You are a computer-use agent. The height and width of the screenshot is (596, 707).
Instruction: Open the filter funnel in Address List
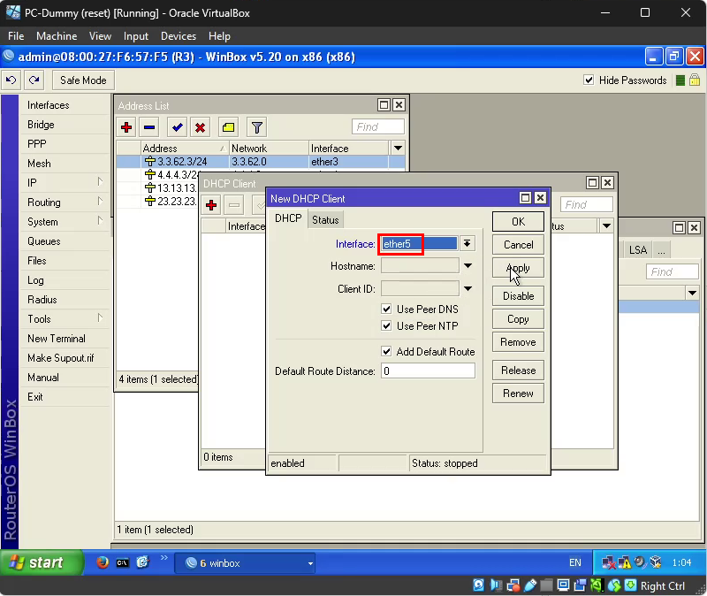[257, 127]
